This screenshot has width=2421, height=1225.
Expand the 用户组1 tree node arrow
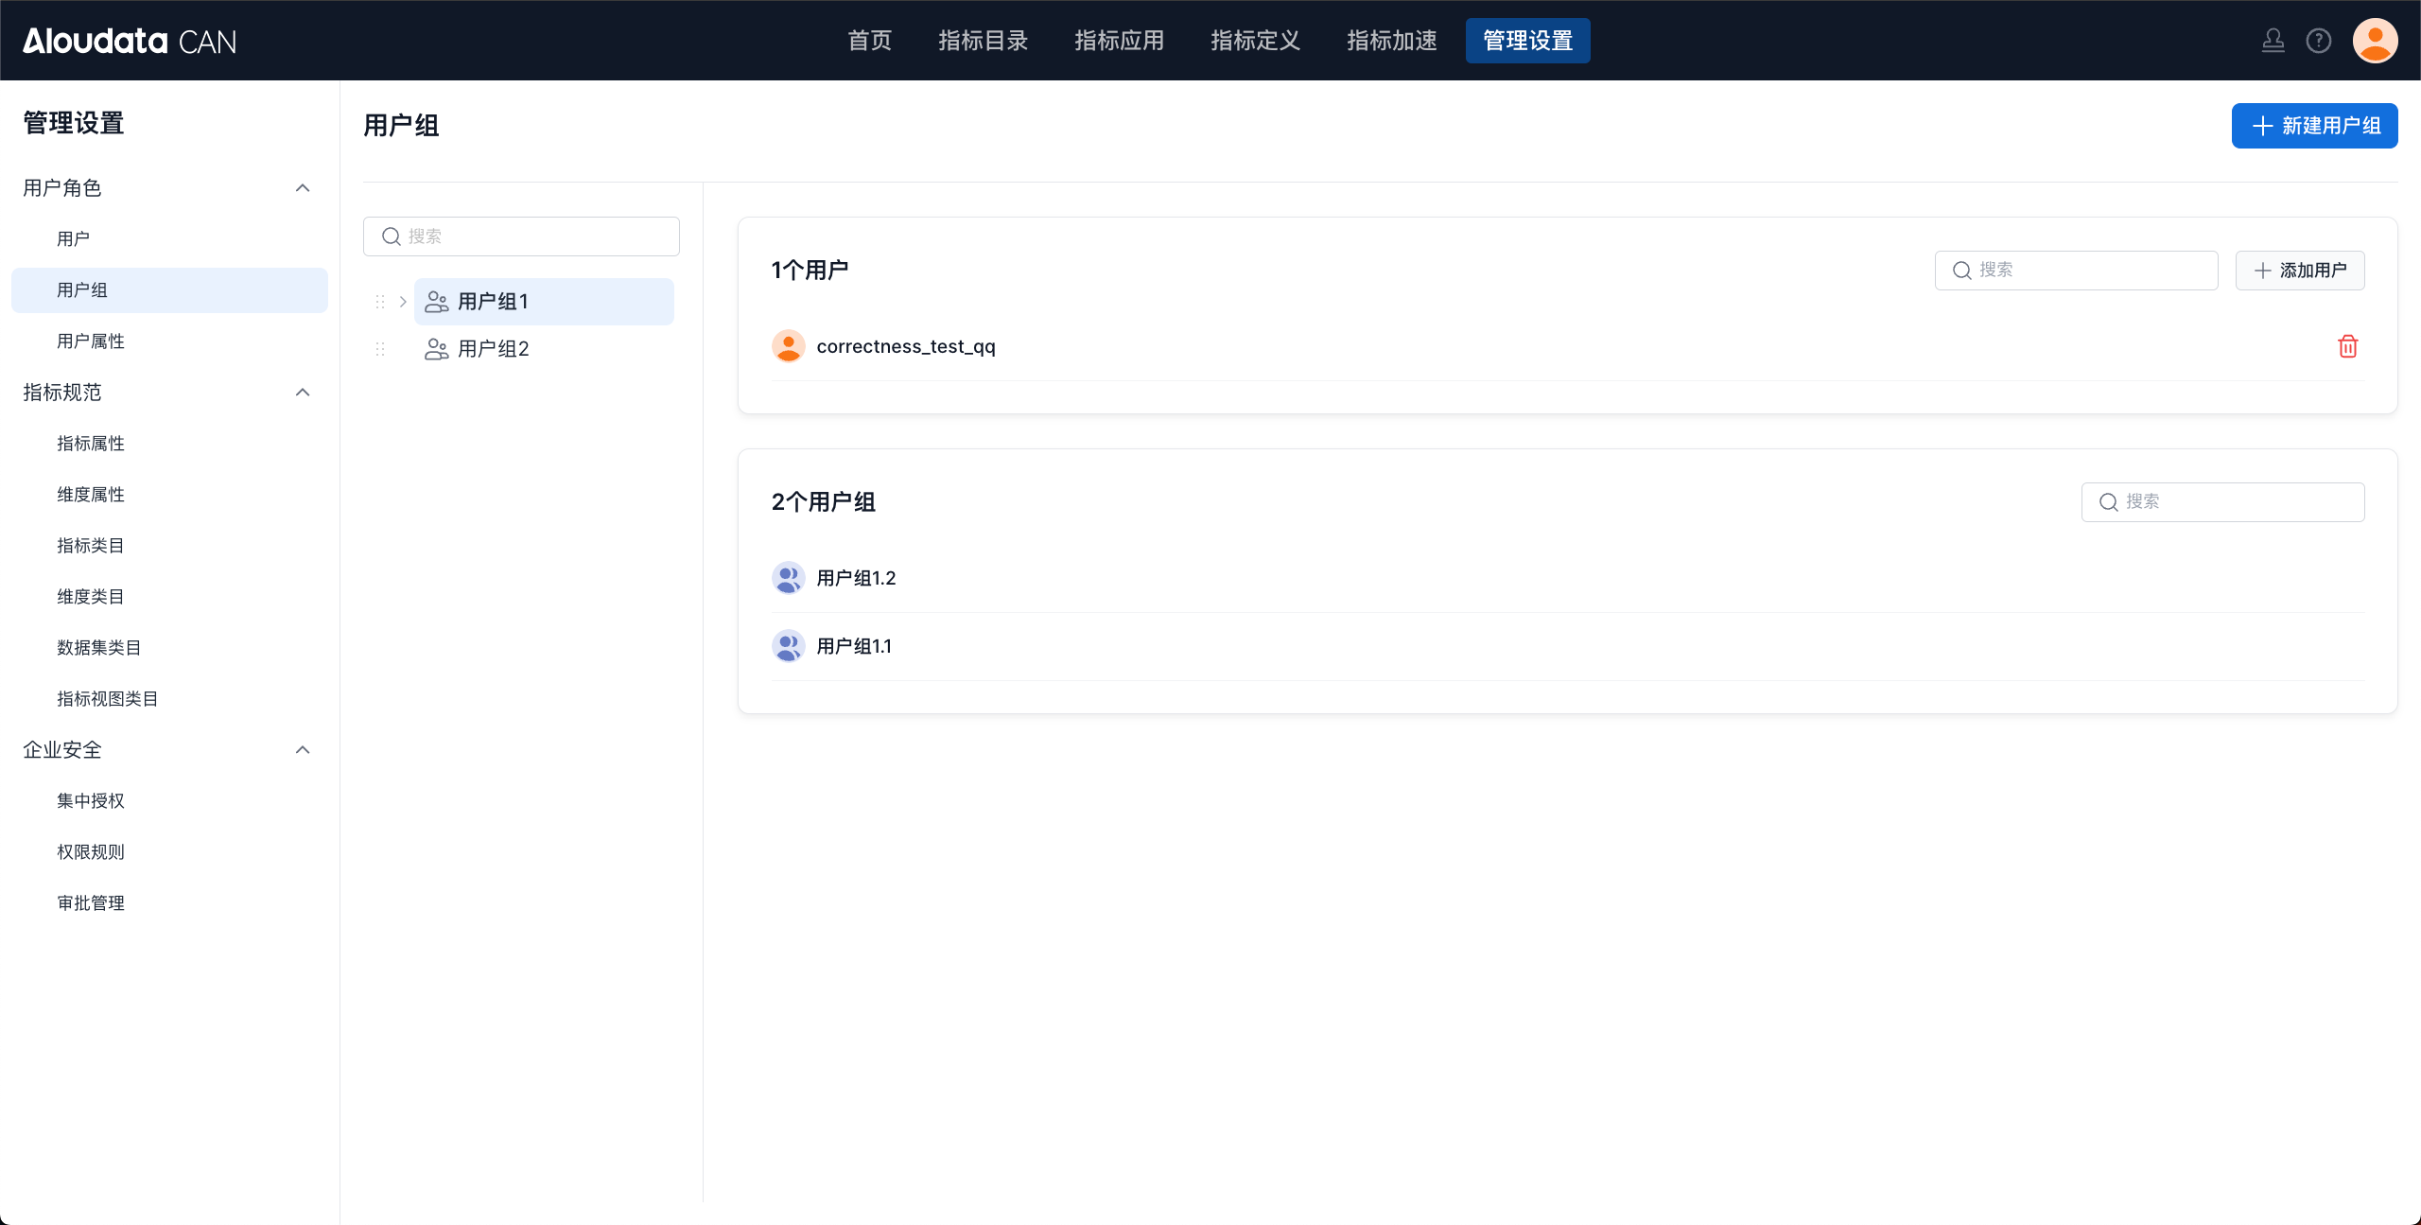click(x=403, y=302)
